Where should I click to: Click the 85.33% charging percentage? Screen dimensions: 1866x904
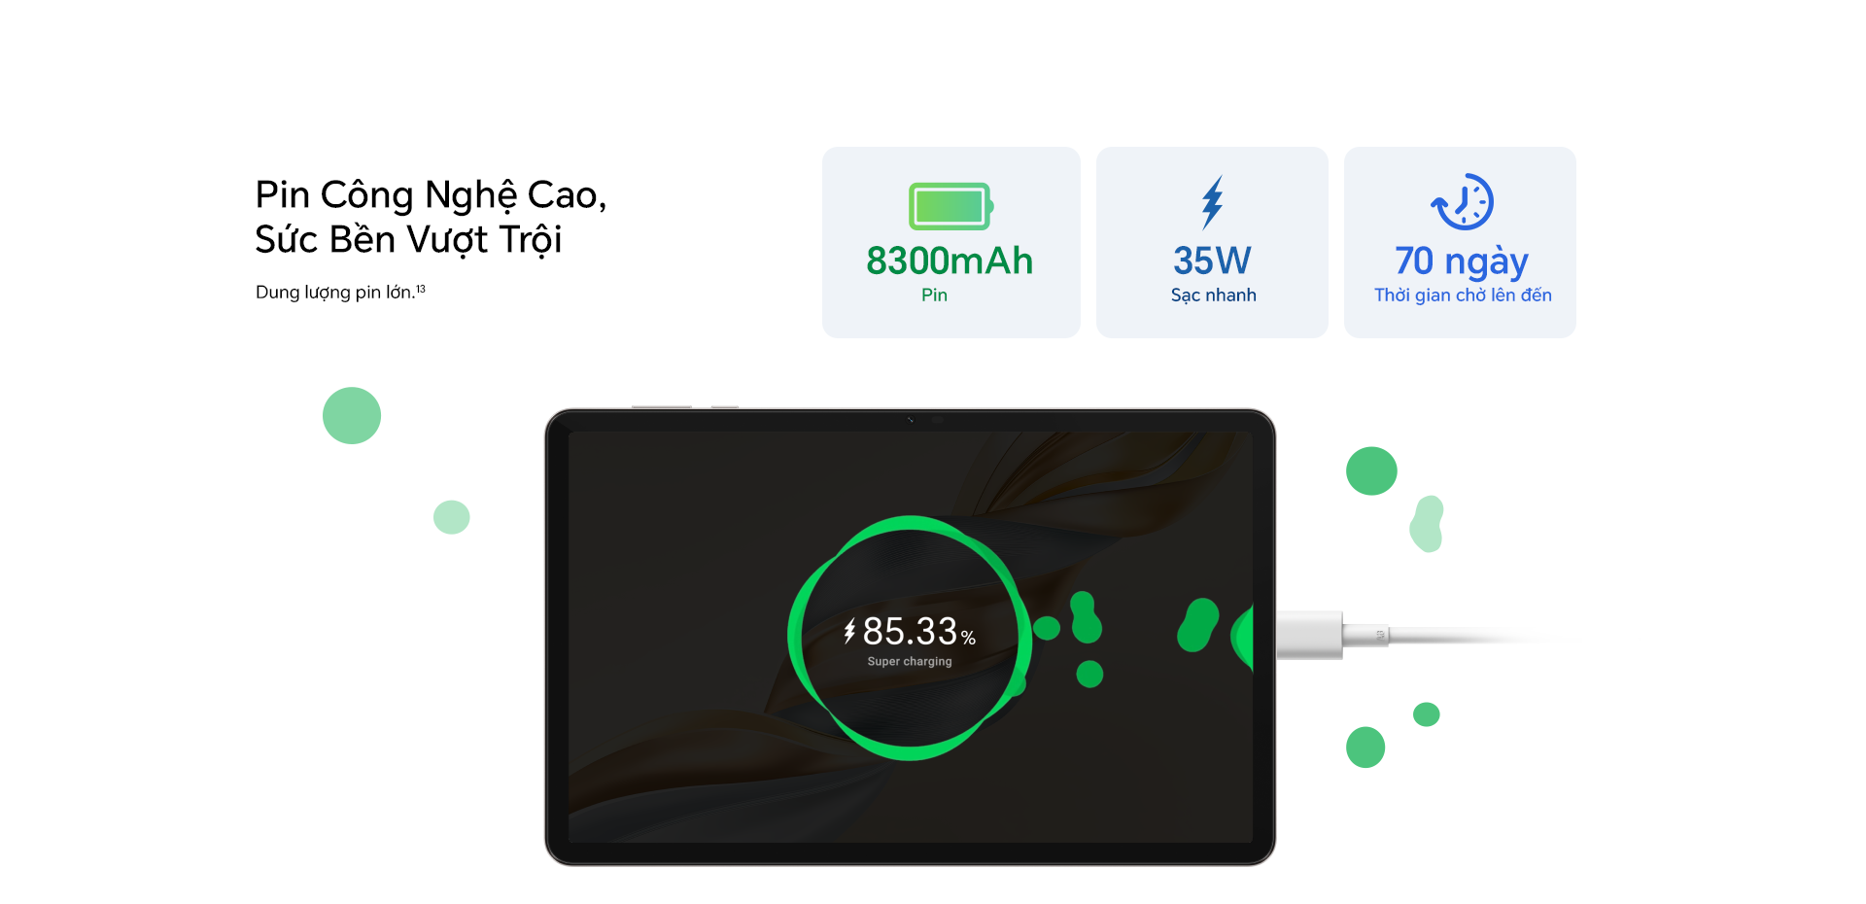(919, 632)
